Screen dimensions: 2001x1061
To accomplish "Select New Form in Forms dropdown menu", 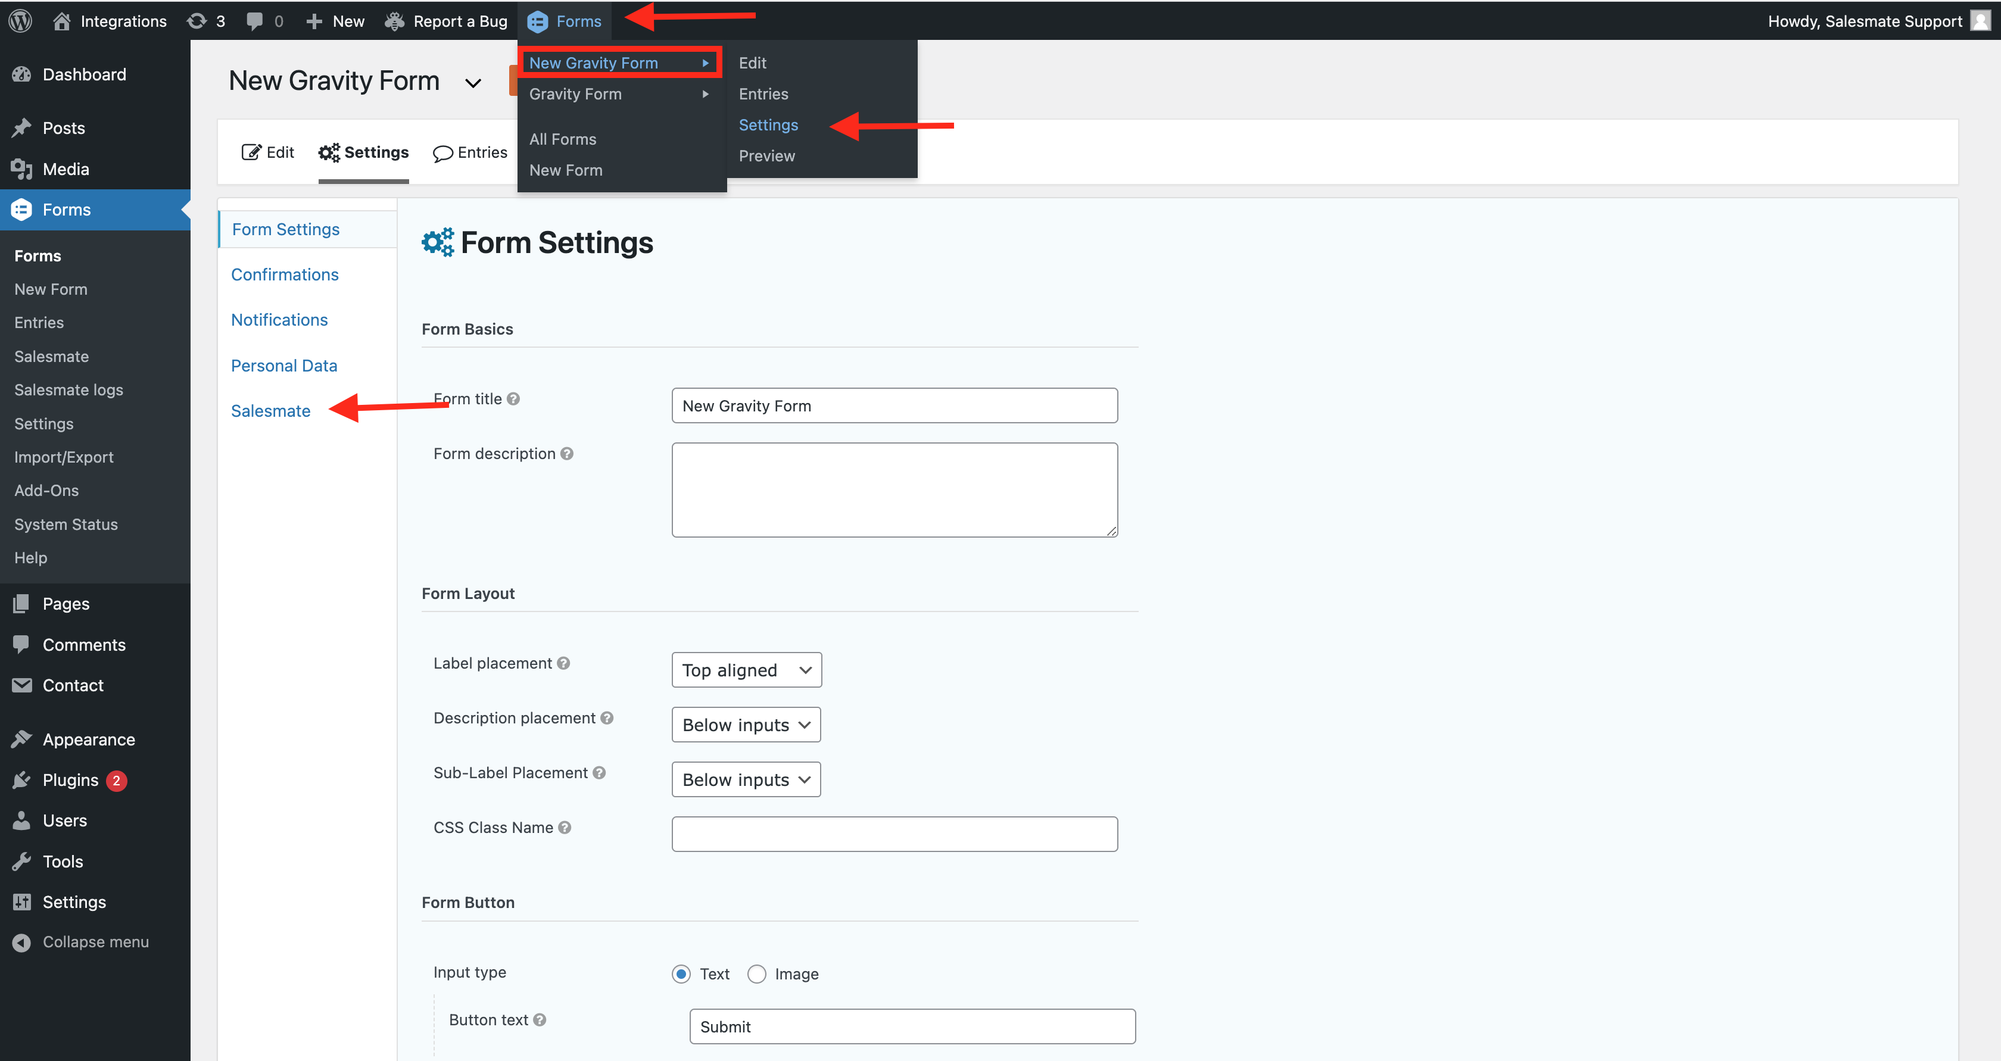I will pyautogui.click(x=566, y=170).
